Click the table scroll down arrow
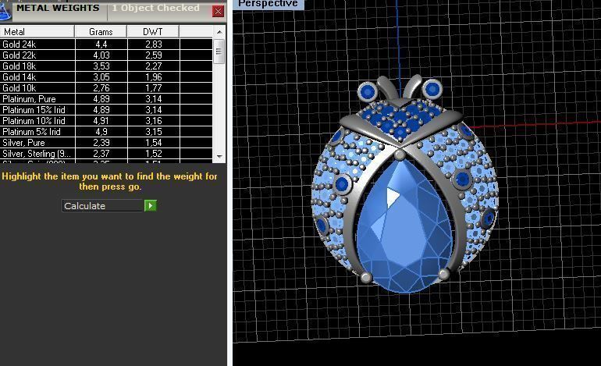Viewport: 601px width, 366px height. click(219, 156)
